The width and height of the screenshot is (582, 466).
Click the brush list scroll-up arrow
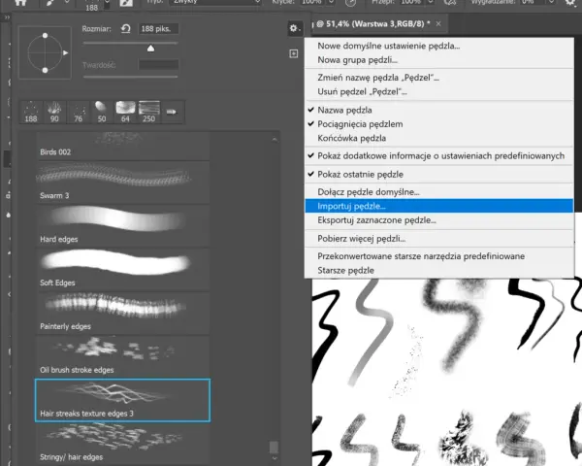coord(275,140)
